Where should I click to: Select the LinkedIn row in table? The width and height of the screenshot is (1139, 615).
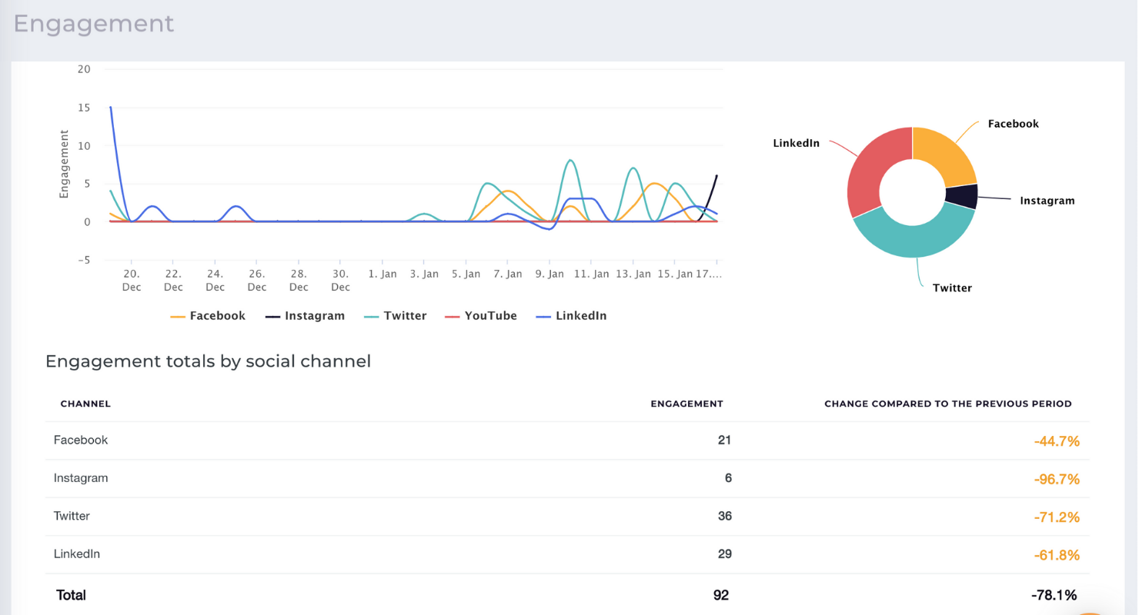click(567, 554)
